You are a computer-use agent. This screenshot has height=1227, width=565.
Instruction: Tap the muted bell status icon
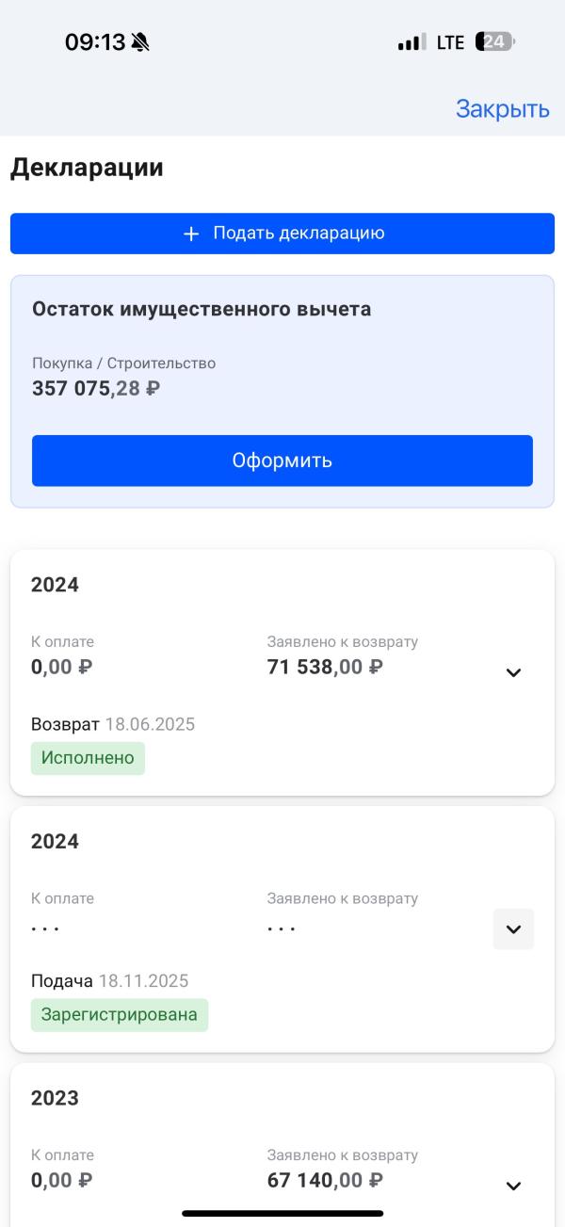[140, 42]
